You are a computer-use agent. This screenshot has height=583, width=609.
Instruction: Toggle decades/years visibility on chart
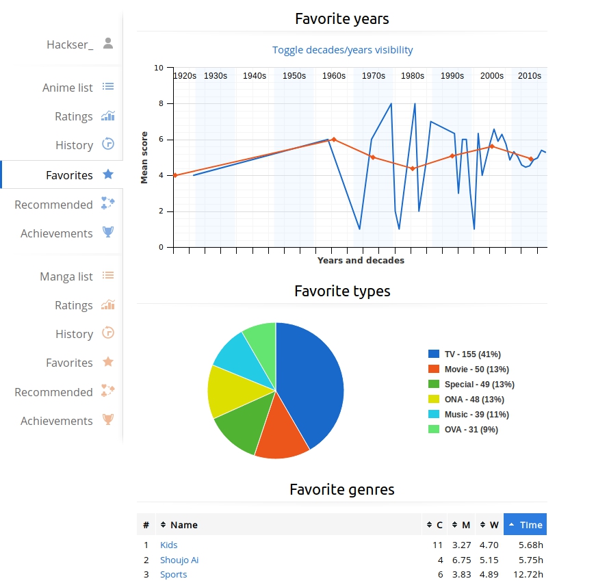point(342,50)
